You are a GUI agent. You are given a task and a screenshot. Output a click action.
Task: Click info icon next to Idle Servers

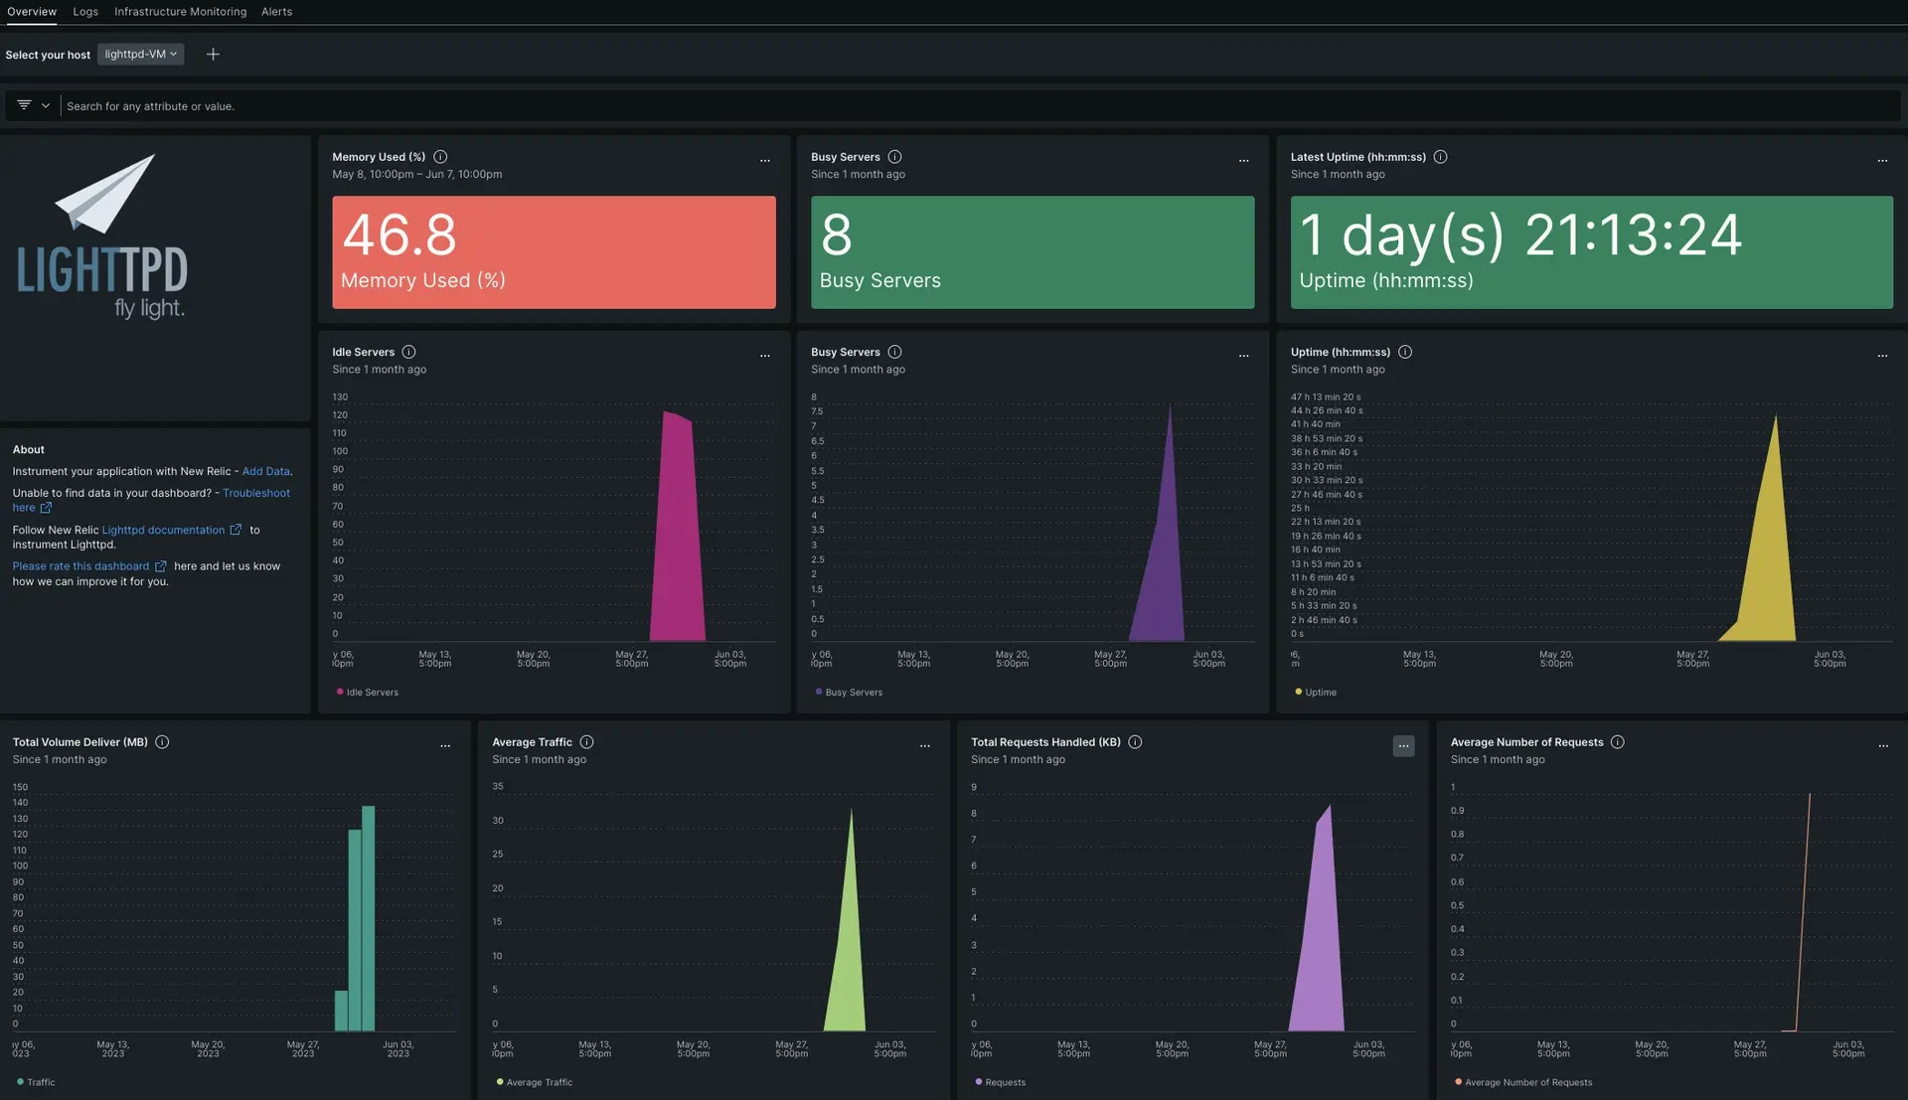click(408, 352)
